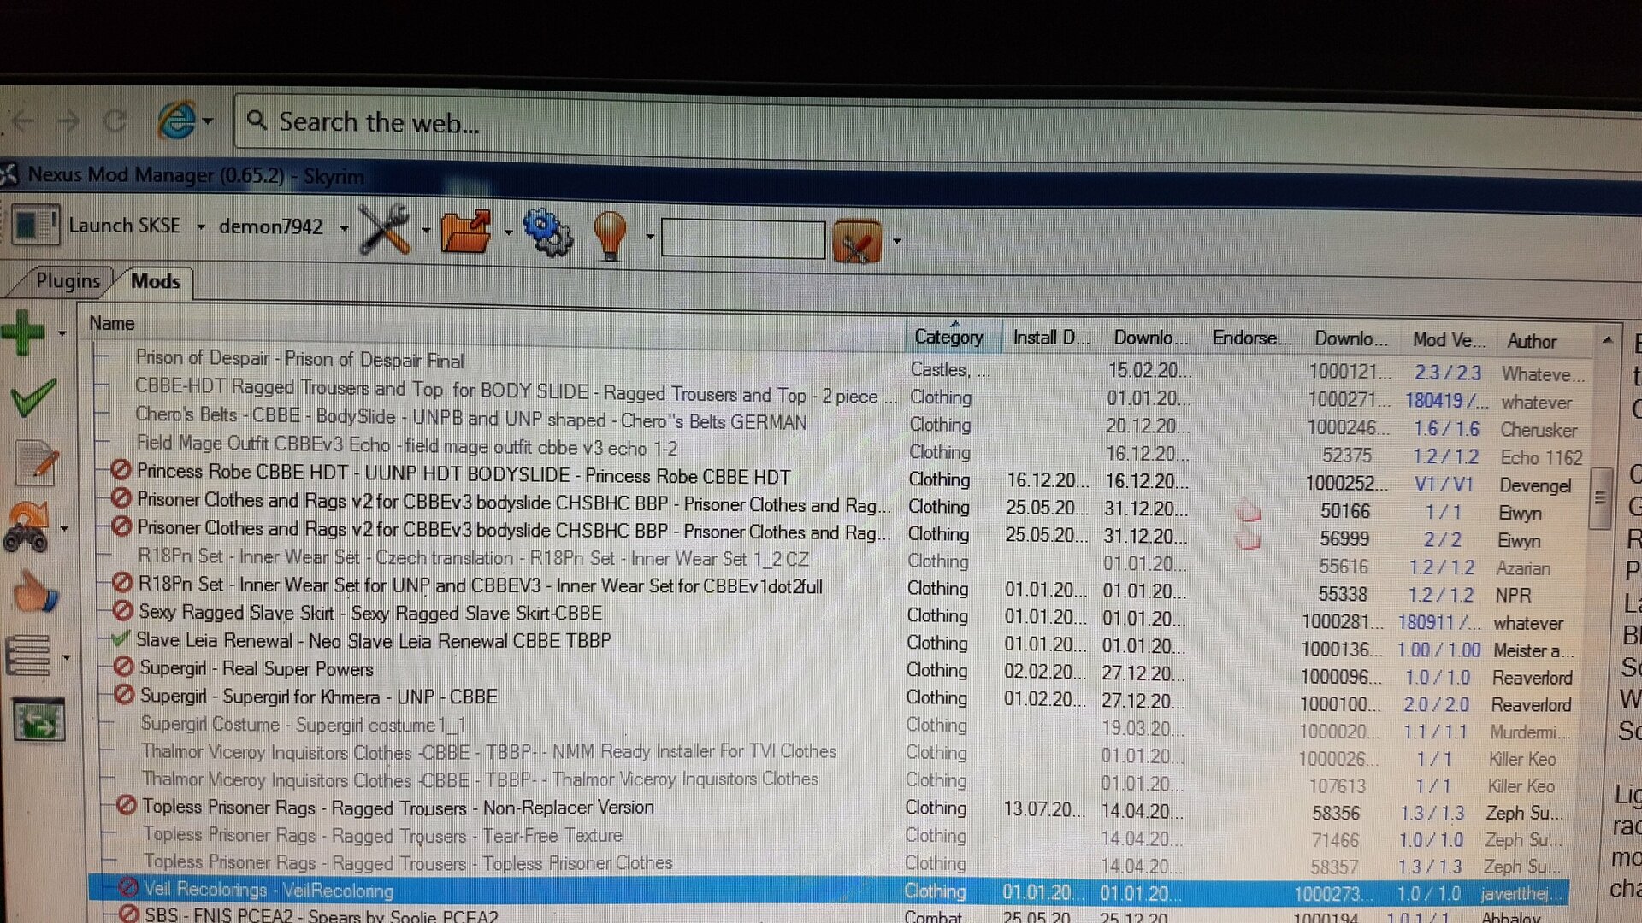Screen dimensions: 1642x923
Task: Click the endorse icon in the 50166 row
Action: (1249, 511)
